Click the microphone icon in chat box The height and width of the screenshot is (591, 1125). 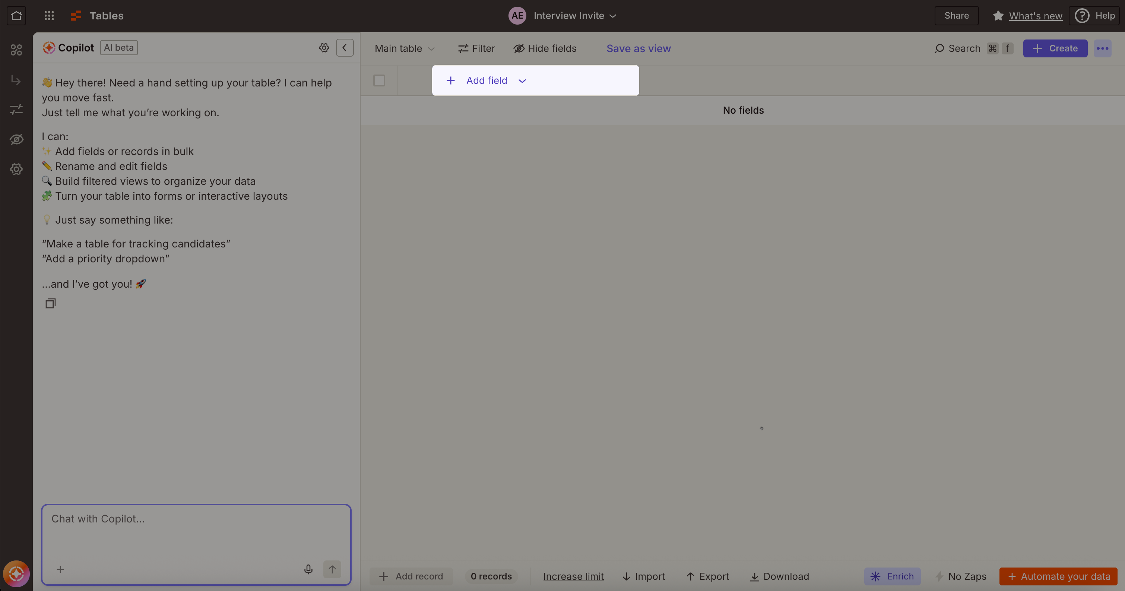[x=308, y=569]
